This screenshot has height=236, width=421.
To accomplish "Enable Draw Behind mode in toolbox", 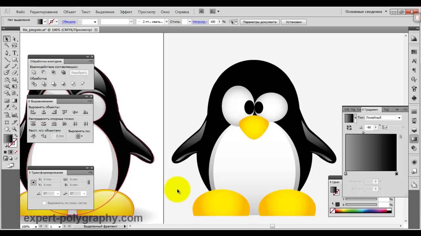I will [x=11, y=158].
